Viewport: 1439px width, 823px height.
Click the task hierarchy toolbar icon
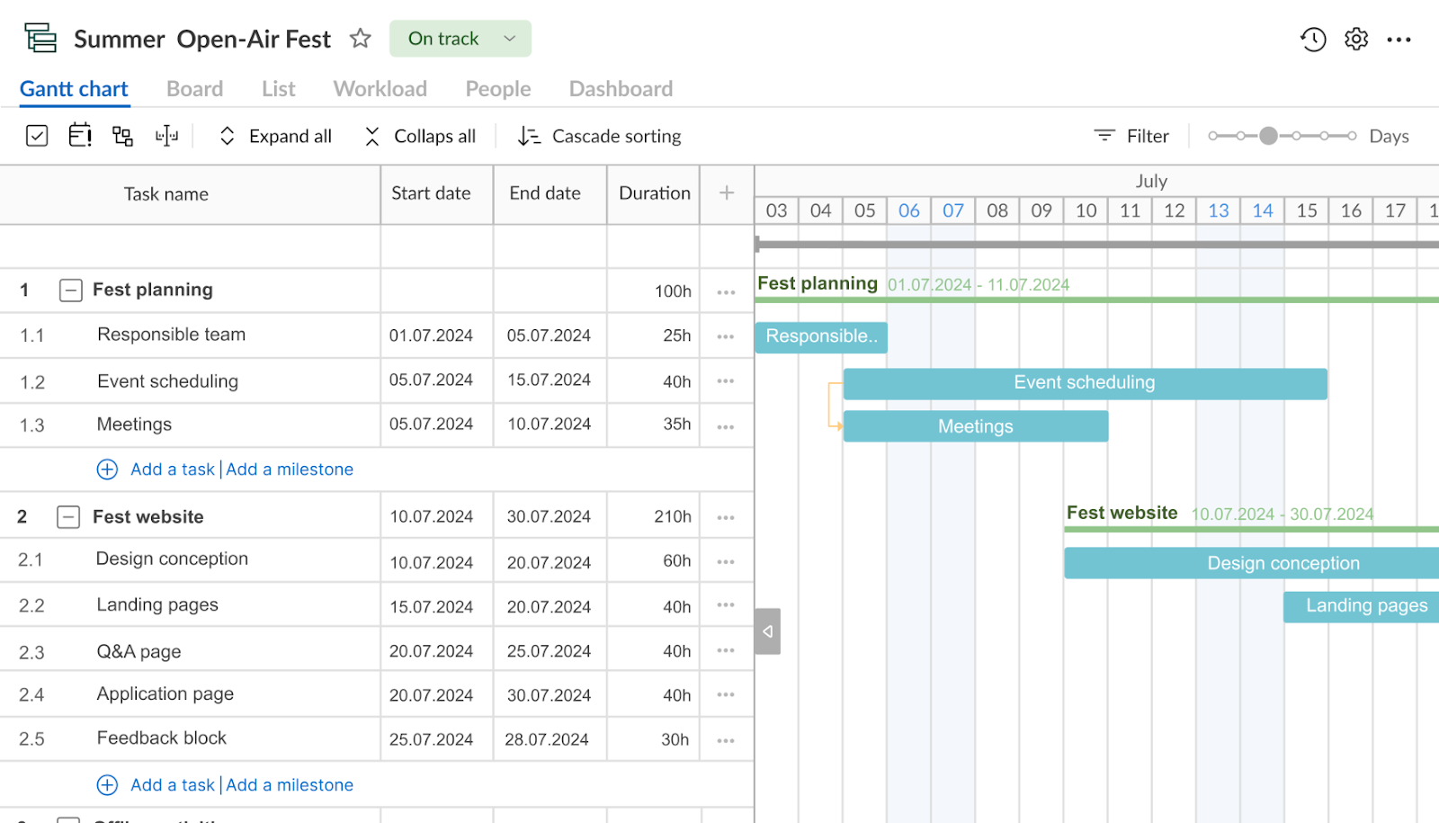[122, 136]
